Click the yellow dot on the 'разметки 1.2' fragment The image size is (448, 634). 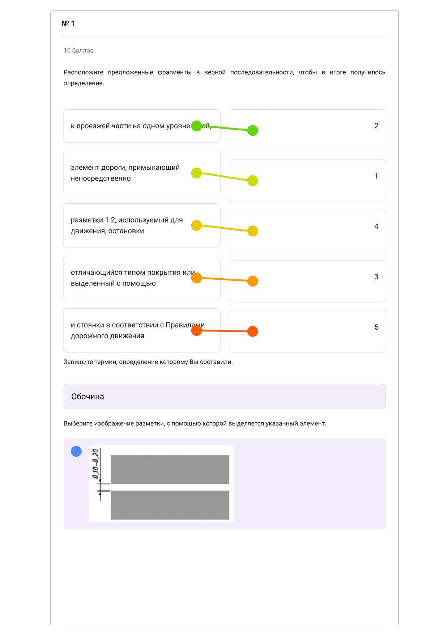[x=196, y=225]
